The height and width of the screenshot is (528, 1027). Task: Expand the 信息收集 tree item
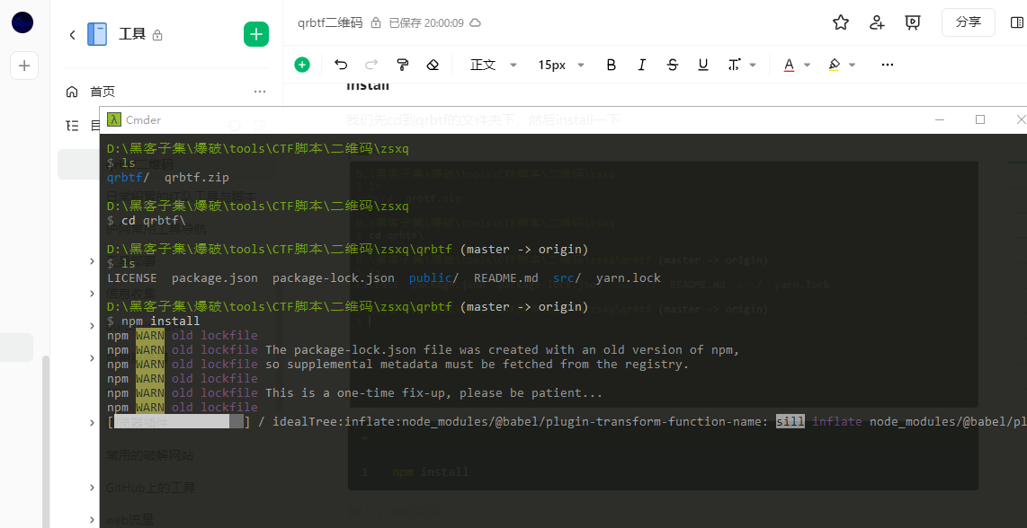coord(93,293)
